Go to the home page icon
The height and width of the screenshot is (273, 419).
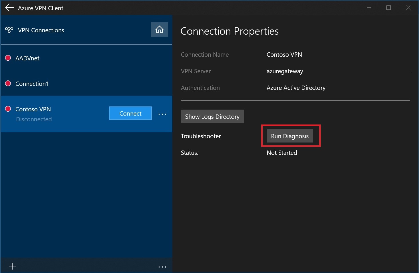pos(159,29)
